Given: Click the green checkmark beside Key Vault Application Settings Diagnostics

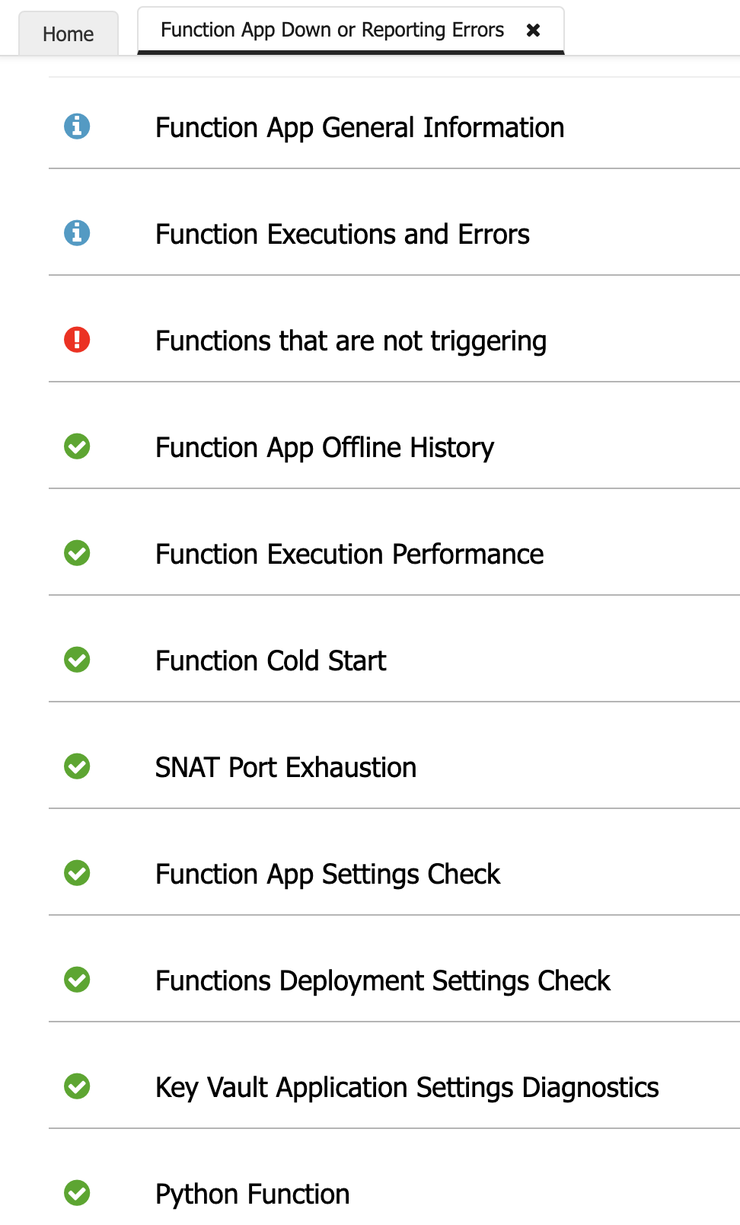Looking at the screenshot, I should tap(78, 1087).
